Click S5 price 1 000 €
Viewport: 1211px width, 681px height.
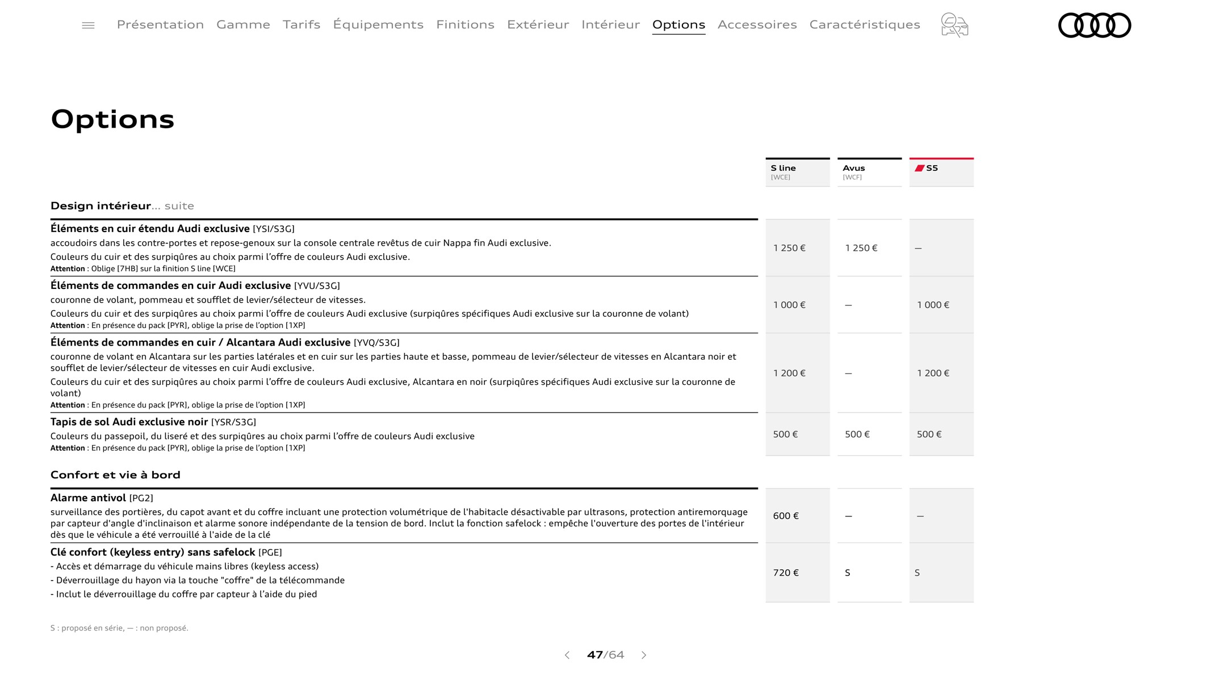[x=933, y=305]
